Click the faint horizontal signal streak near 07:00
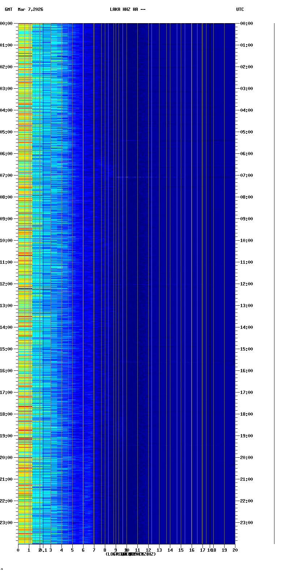The width and height of the screenshot is (290, 573). [x=137, y=177]
